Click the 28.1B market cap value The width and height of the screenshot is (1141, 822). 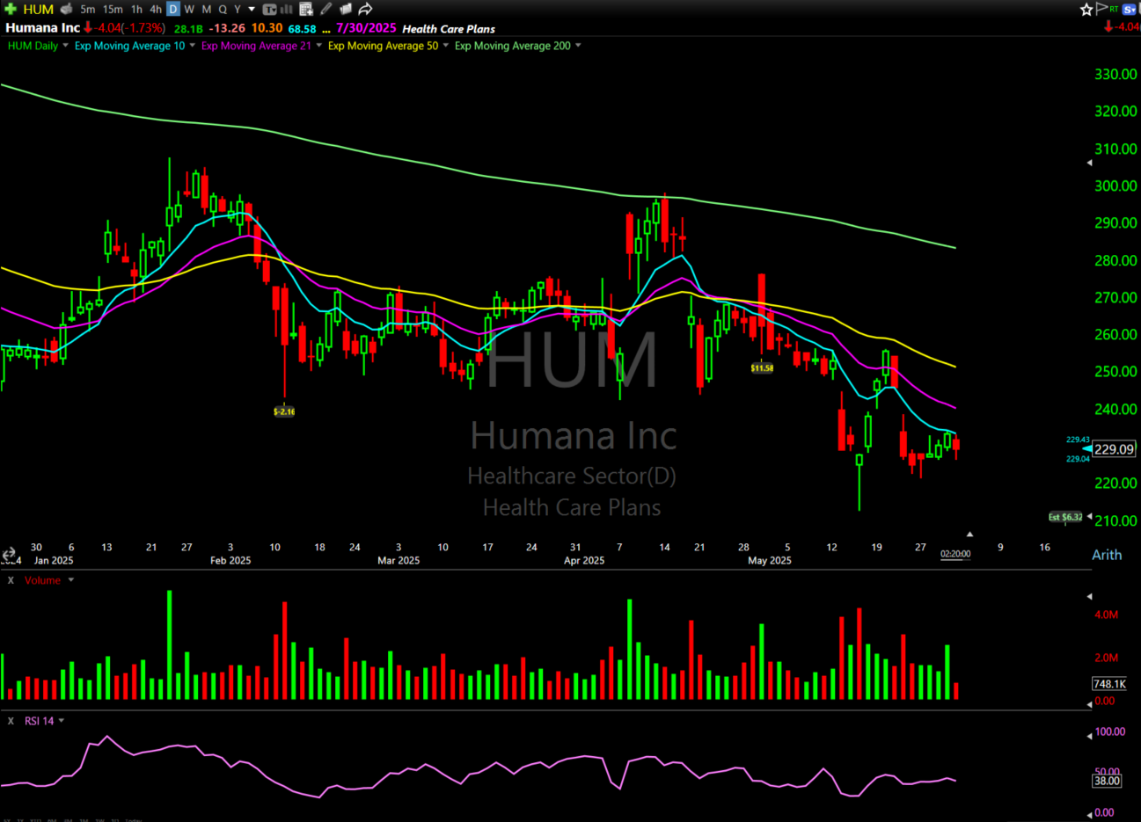point(188,28)
